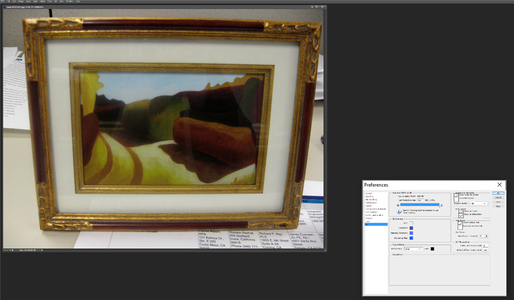
Task: Select General in Preferences category list
Action: [369, 193]
